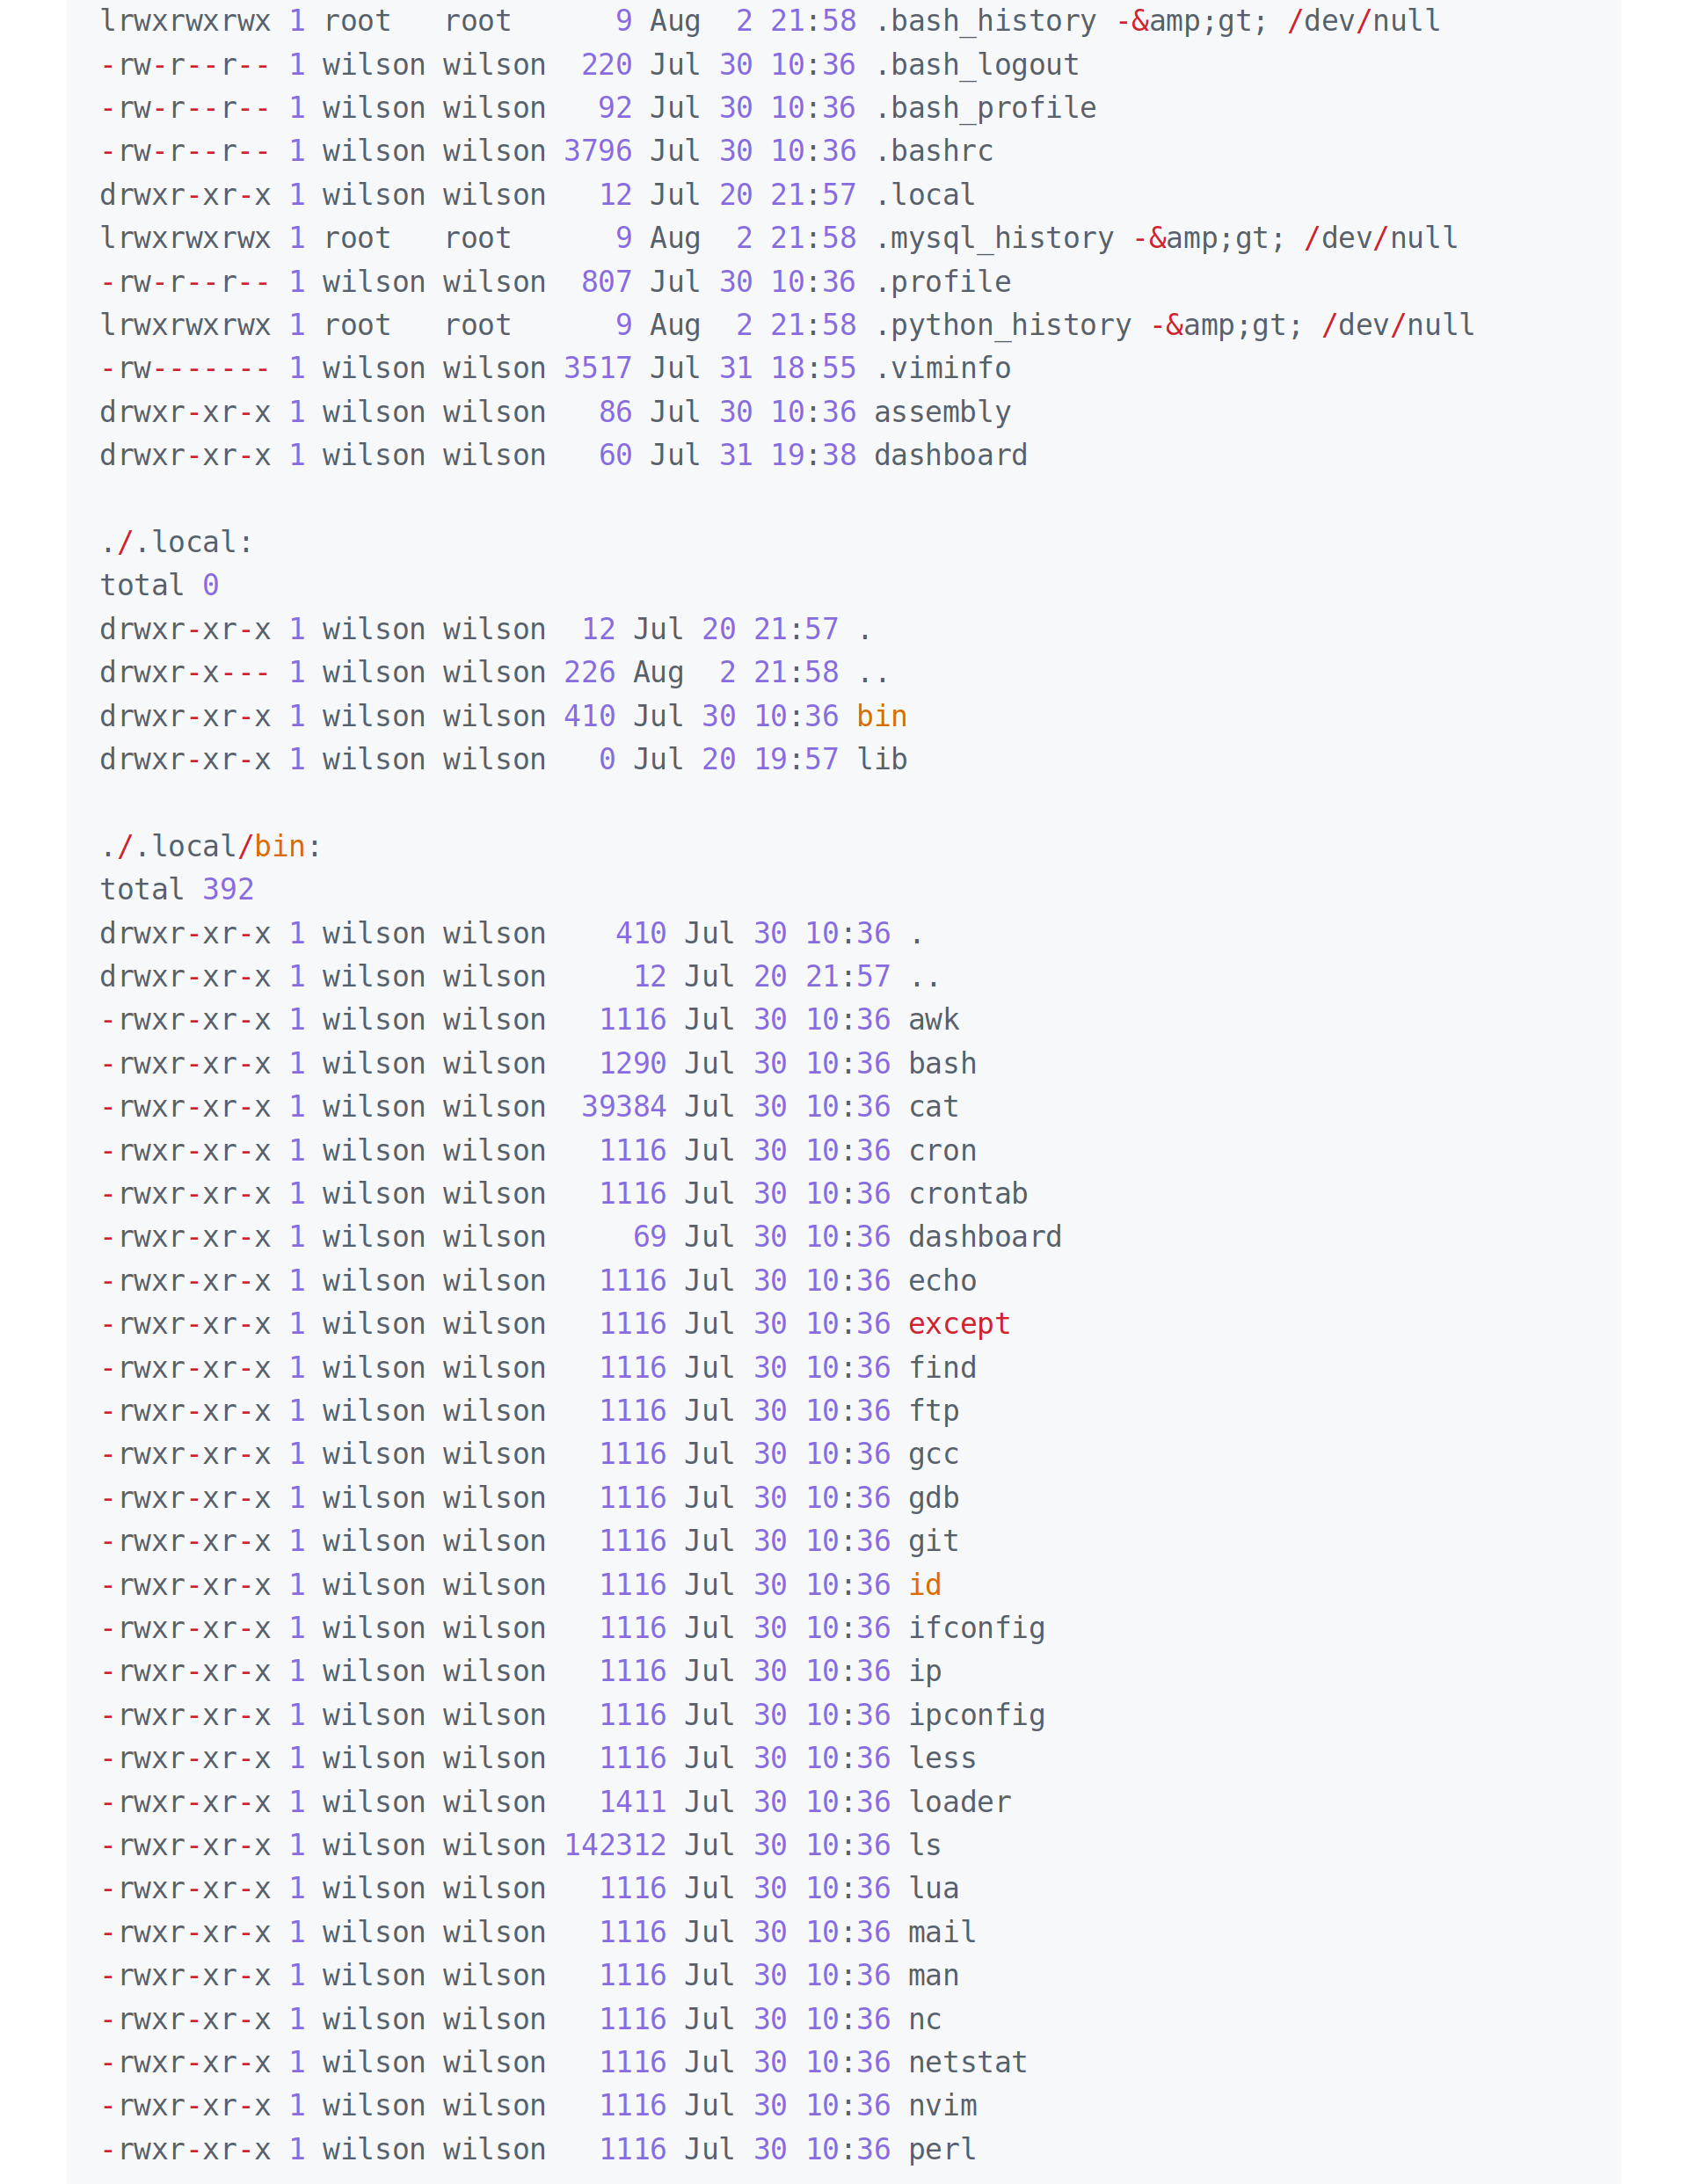Click the crontab filename
The height and width of the screenshot is (2184, 1688).
(968, 1193)
